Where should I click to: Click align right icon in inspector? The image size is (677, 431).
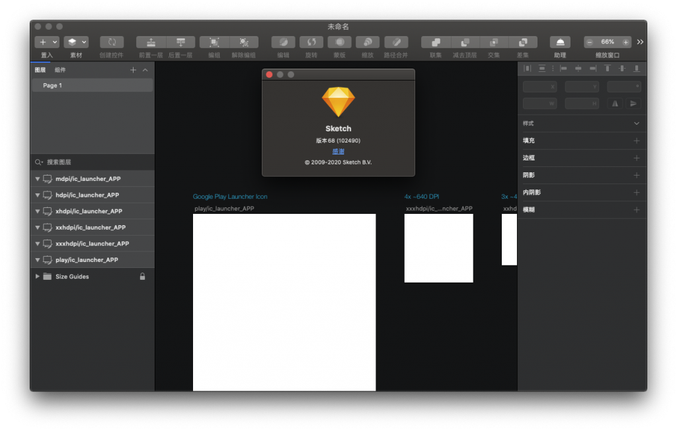point(593,69)
